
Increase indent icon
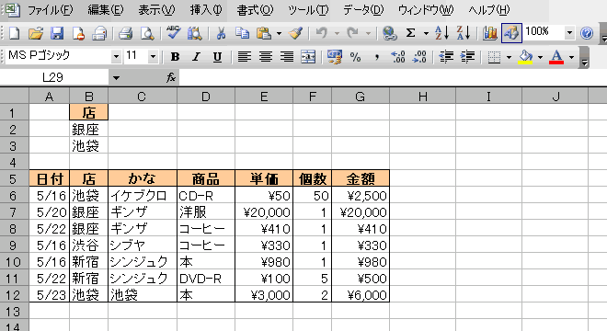point(467,57)
